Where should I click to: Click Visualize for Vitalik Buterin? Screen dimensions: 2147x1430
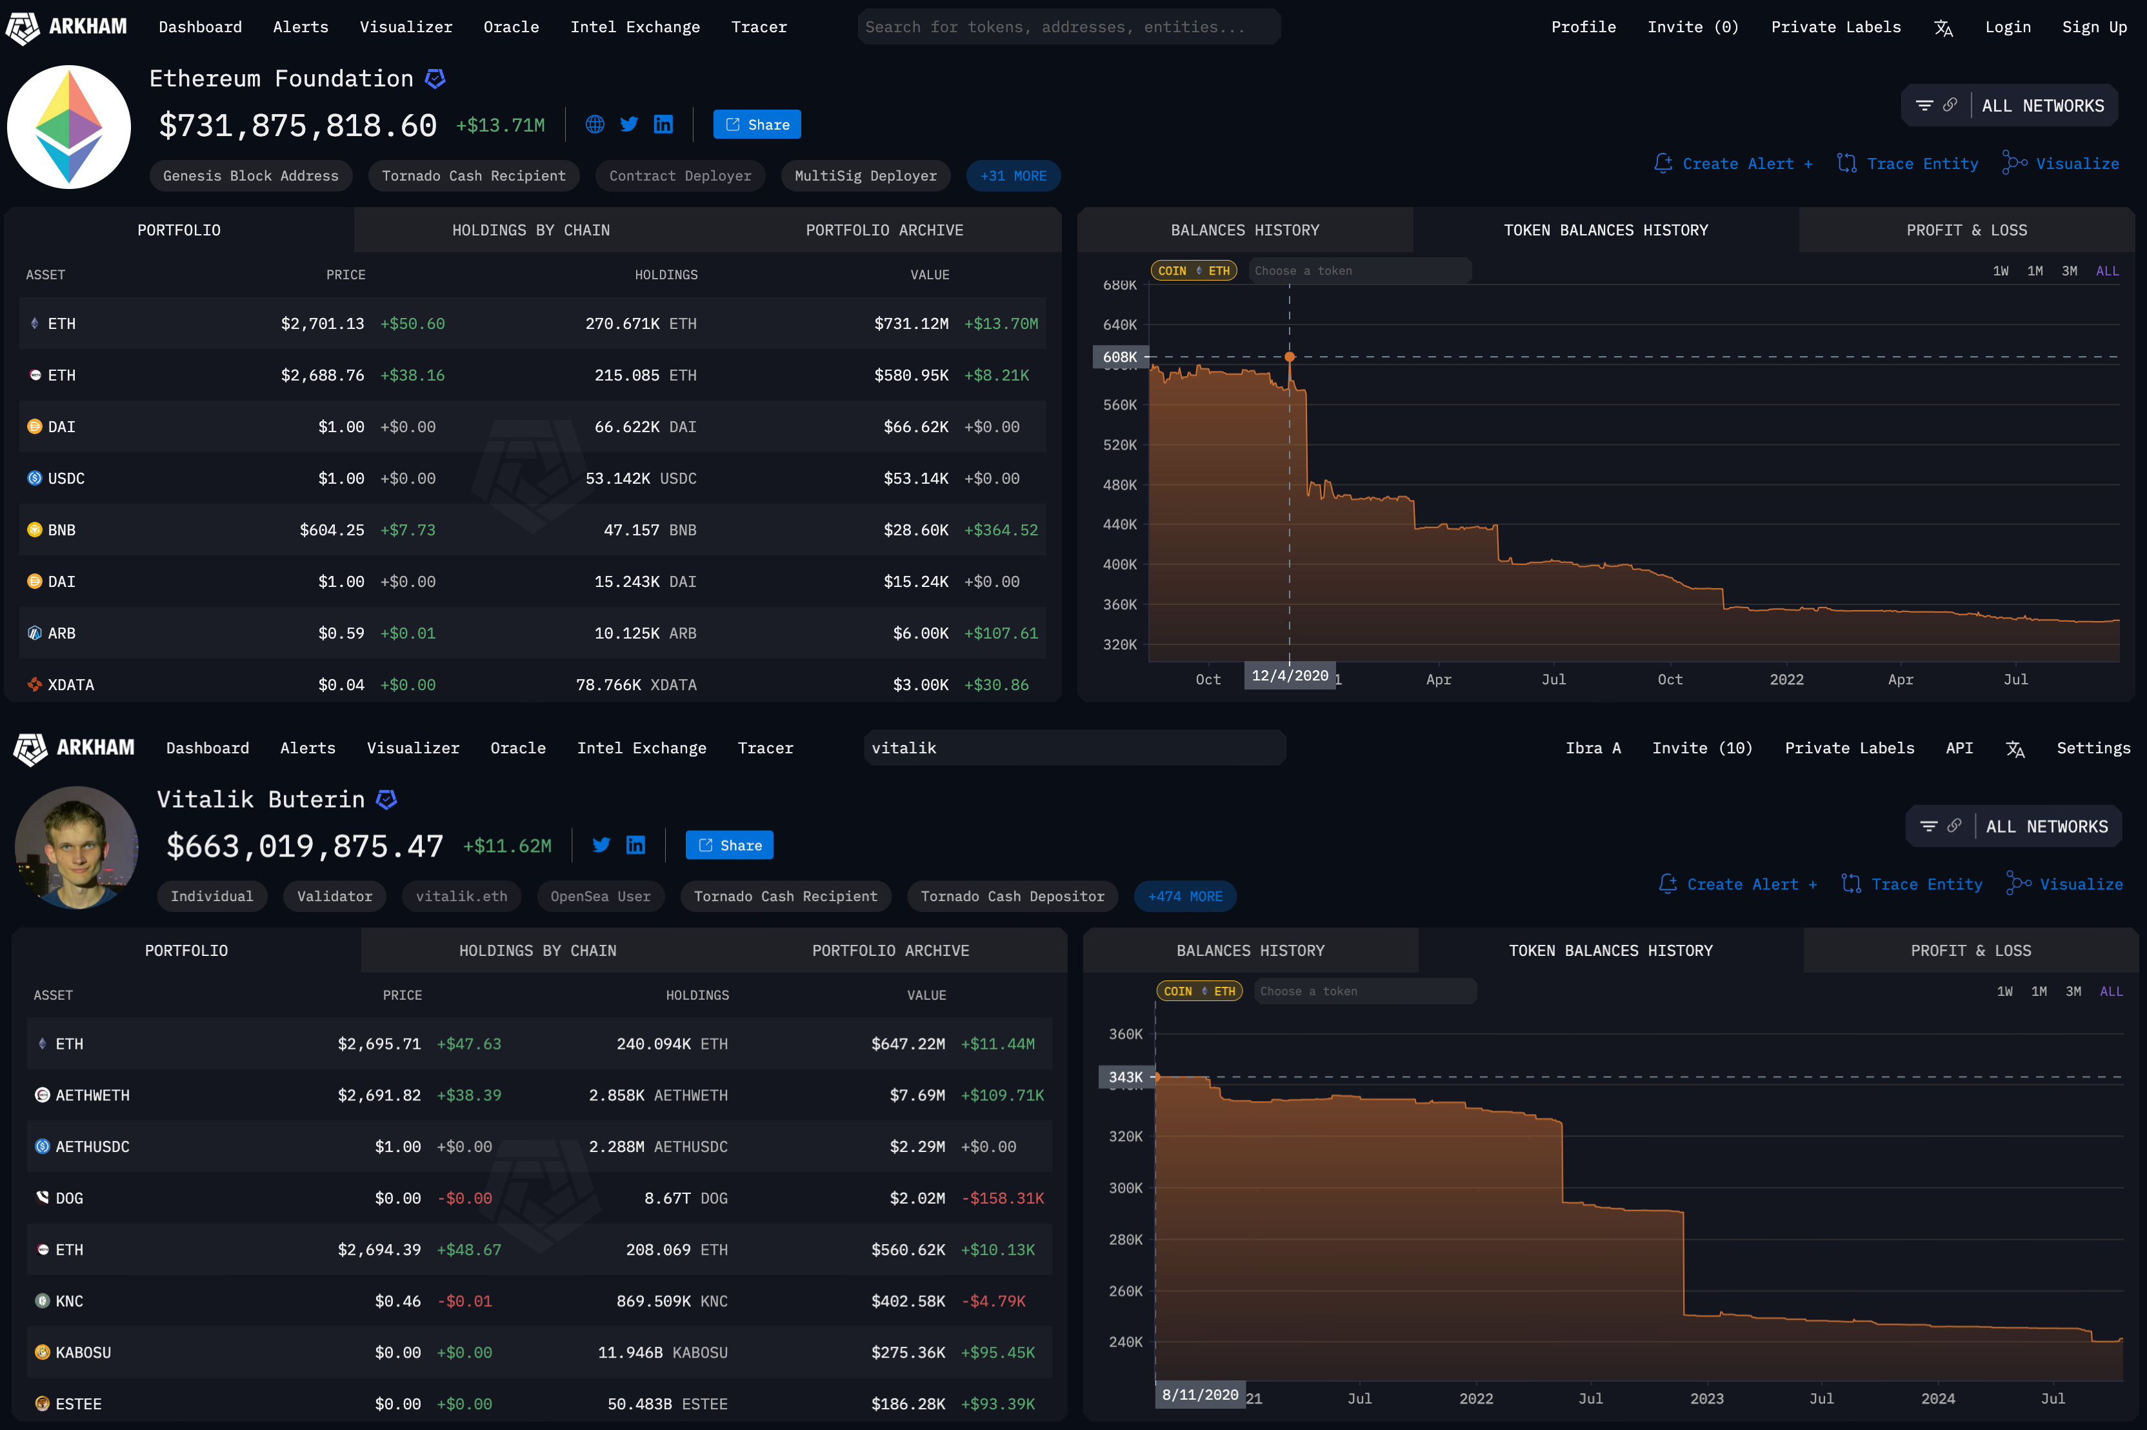coord(2065,884)
